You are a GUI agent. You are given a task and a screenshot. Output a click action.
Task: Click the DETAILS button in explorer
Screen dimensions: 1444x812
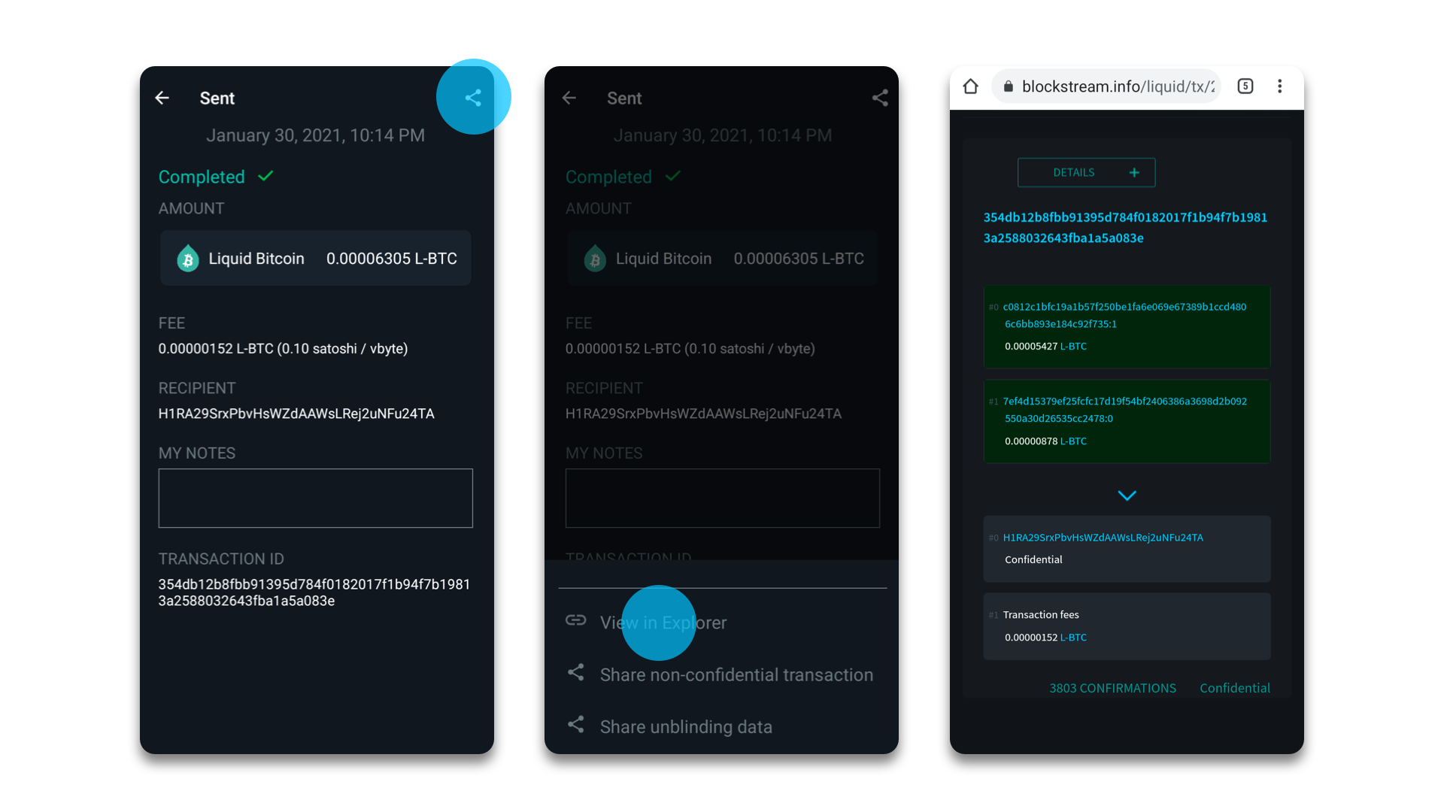click(x=1086, y=173)
